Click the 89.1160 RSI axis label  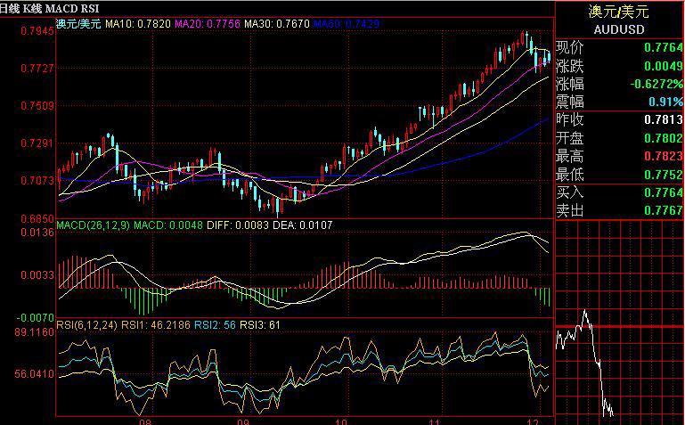(x=35, y=332)
